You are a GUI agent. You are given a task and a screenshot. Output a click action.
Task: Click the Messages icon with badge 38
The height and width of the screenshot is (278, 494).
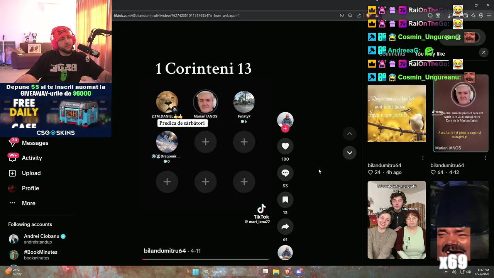12,143
